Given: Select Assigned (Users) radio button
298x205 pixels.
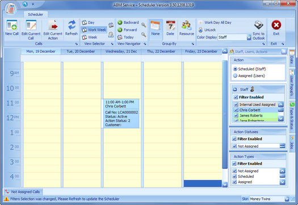Looking at the screenshot, I should 236,76.
